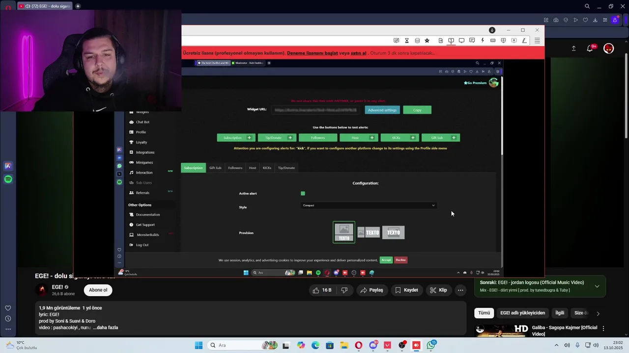This screenshot has width=629, height=353.
Task: Click the bookmark star icon in remote window toolbar
Action: click(427, 41)
